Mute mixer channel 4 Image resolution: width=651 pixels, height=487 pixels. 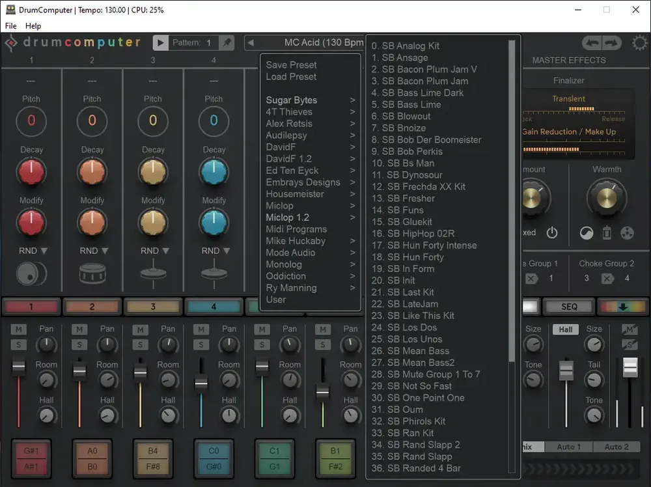[x=201, y=329]
